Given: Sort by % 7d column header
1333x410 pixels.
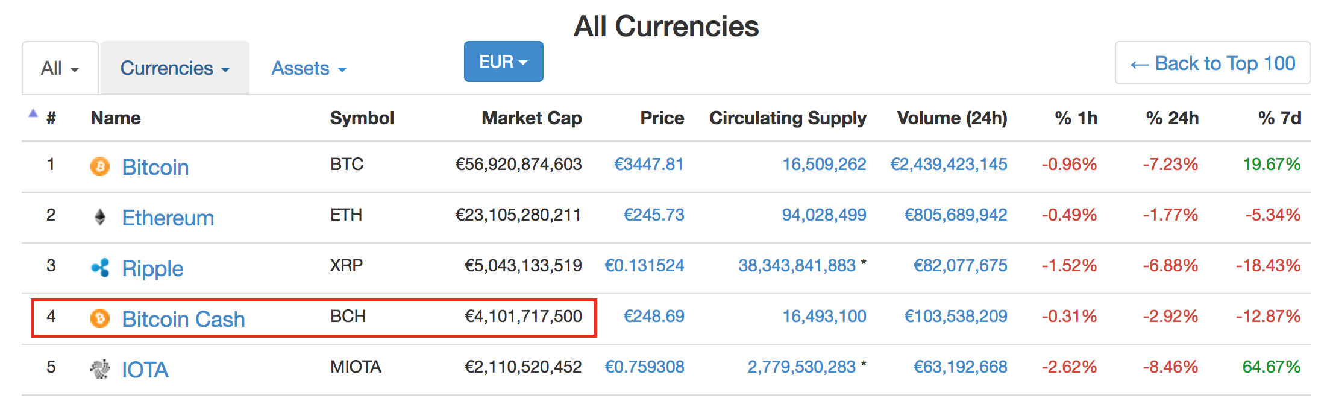Looking at the screenshot, I should [x=1279, y=118].
